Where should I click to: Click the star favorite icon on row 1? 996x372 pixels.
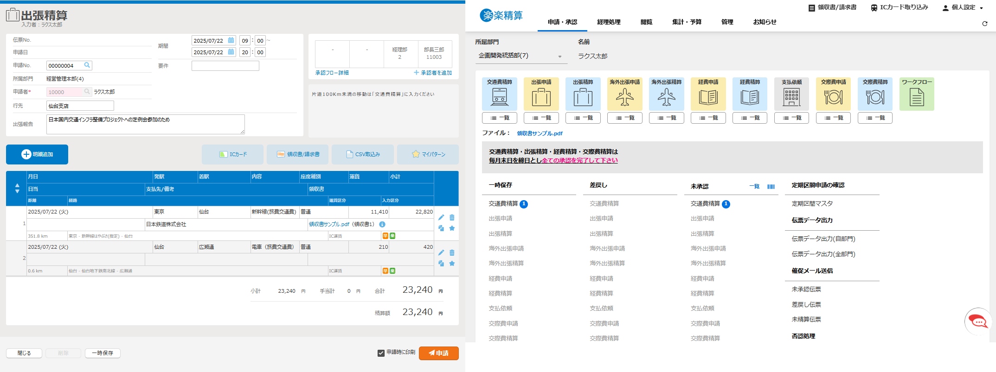click(x=452, y=228)
